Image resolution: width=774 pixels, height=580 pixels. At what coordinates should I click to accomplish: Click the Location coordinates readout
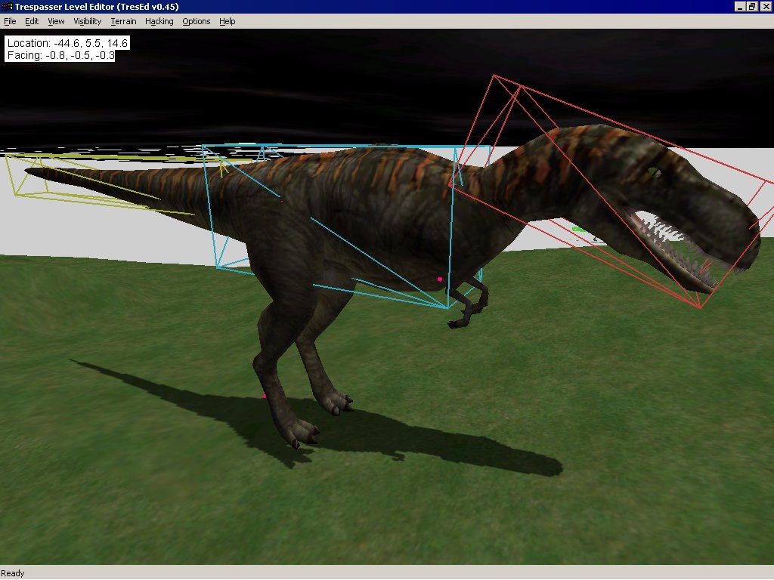click(x=67, y=43)
